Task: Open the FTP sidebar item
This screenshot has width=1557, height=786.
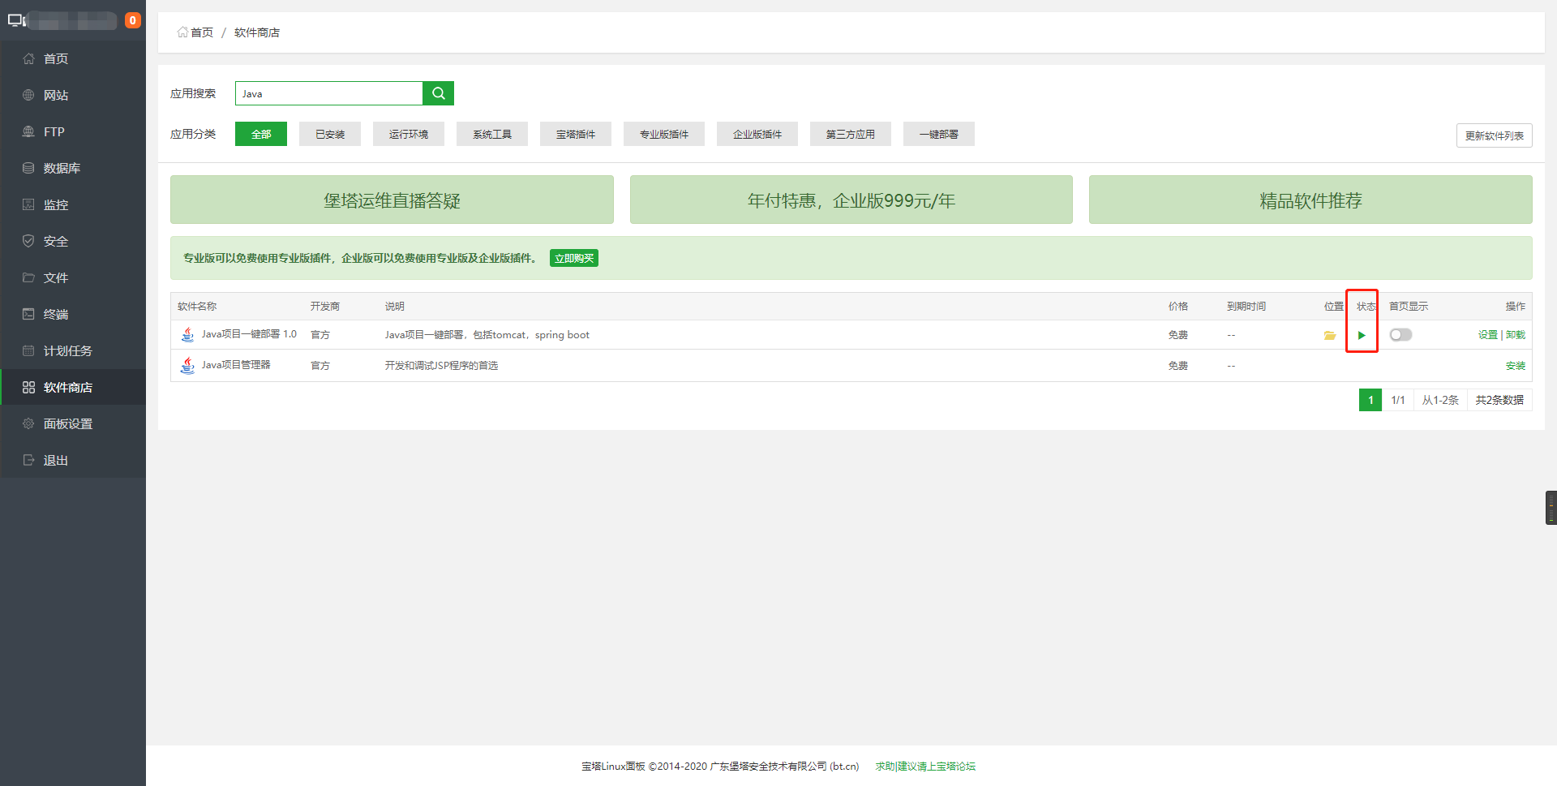Action: [73, 131]
